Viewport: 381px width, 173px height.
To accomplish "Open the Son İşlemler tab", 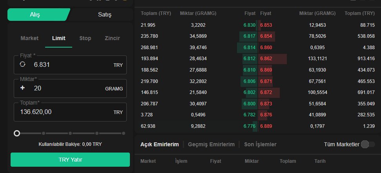I will pyautogui.click(x=260, y=144).
